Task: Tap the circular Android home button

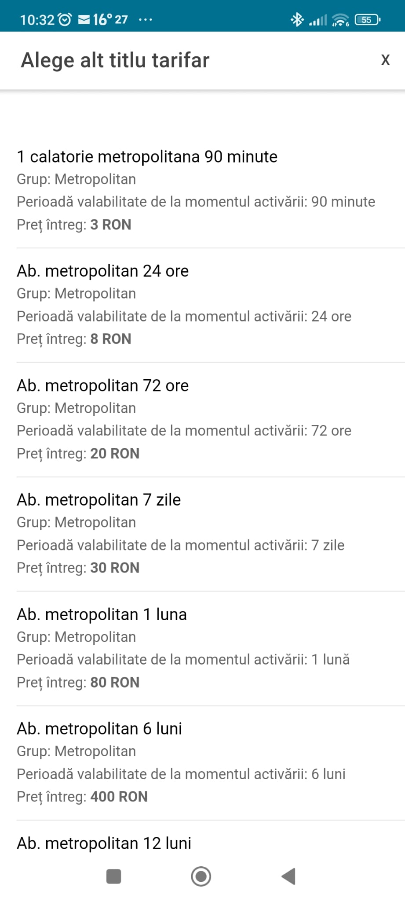Action: coord(201,876)
